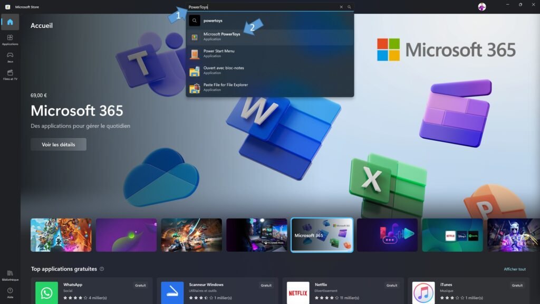This screenshot has height=304, width=540.
Task: Clear search text with the X icon
Action: [341, 7]
